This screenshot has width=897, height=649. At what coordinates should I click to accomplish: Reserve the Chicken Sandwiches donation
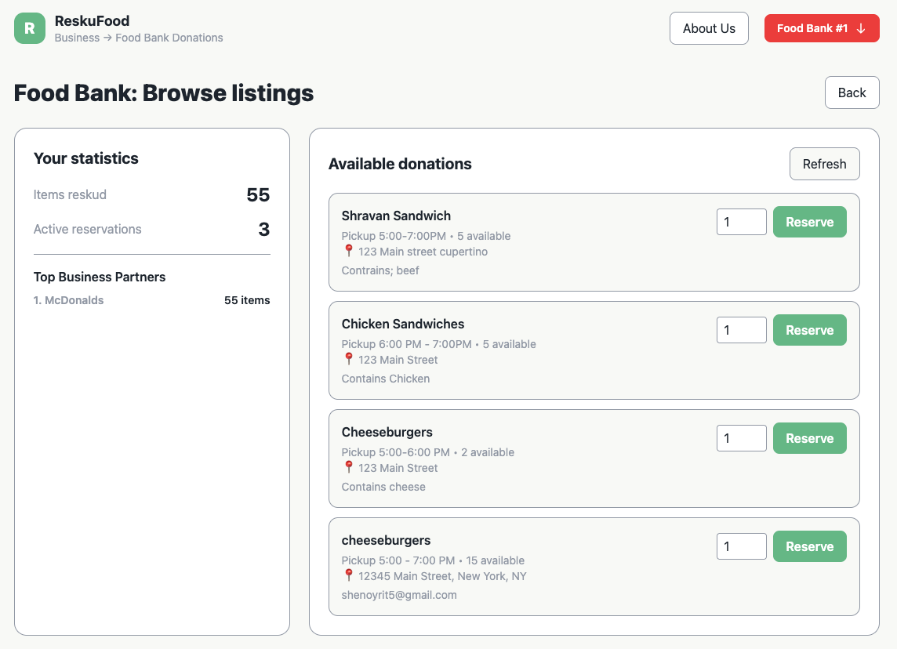pos(809,330)
